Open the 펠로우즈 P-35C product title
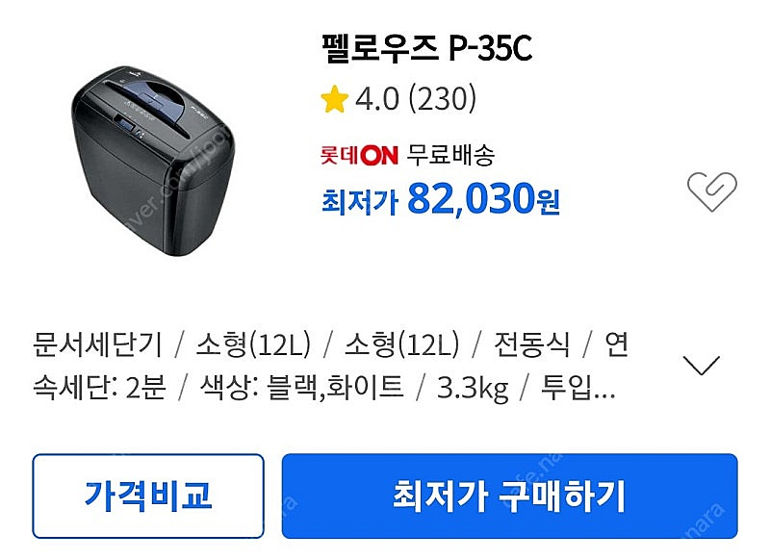 tap(426, 48)
